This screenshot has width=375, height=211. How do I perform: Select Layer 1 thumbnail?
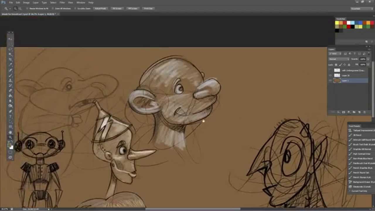(x=337, y=81)
